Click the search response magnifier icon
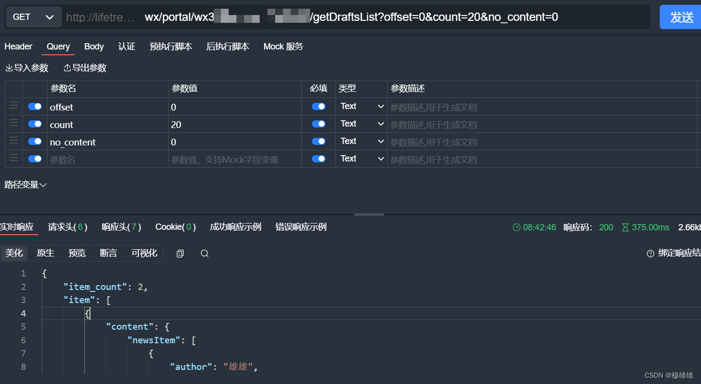The height and width of the screenshot is (384, 701). pyautogui.click(x=204, y=254)
